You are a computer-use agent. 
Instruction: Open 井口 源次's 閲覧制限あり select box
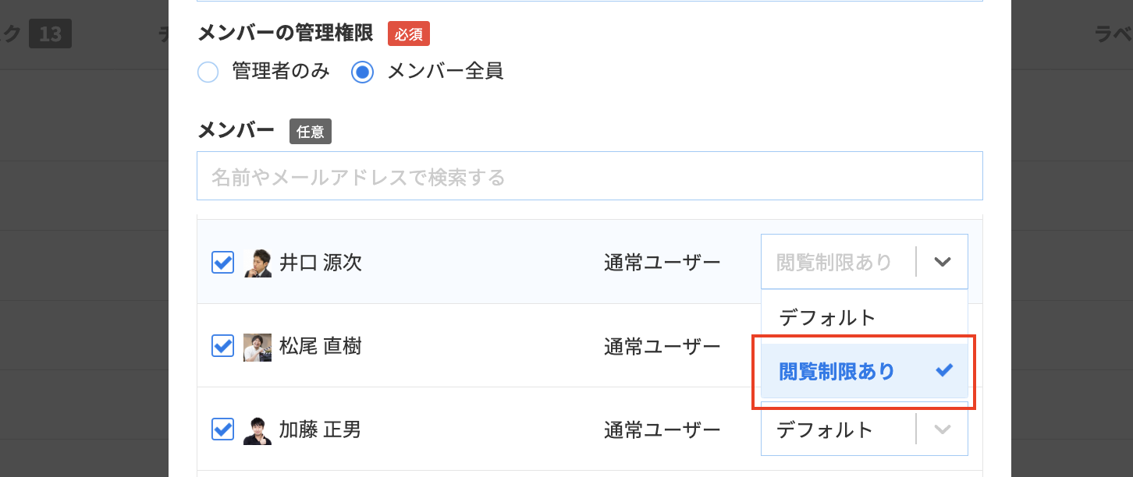tap(865, 262)
